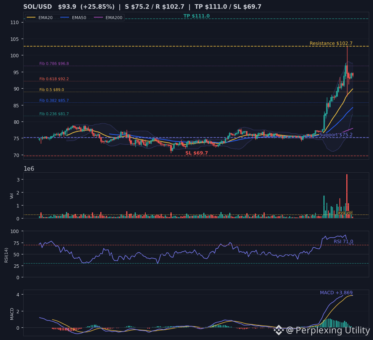This screenshot has width=373, height=340.
Task: Click the TP $111.0 / SL $69.7 header text
Action: tap(228, 6)
